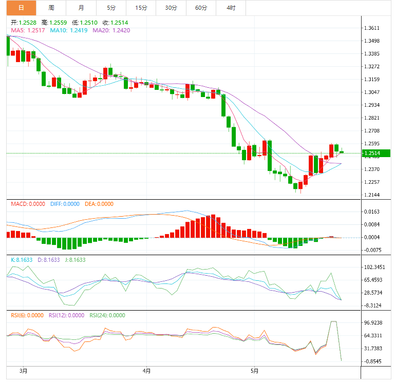Viewport: 395px width, 383px height.
Task: Click the MA5: 1.2517 legend label
Action: 28,30
